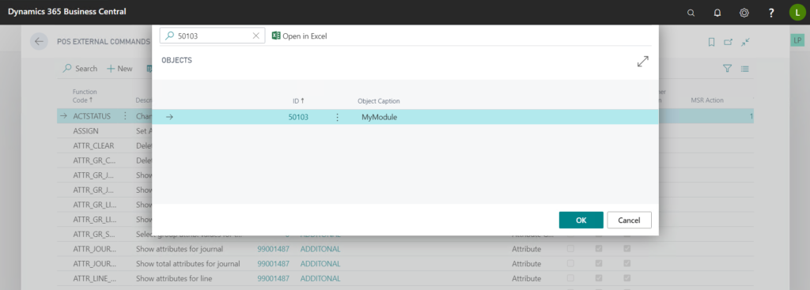Focus the search field containing 50103
Screen dimensions: 810x290
tap(212, 36)
